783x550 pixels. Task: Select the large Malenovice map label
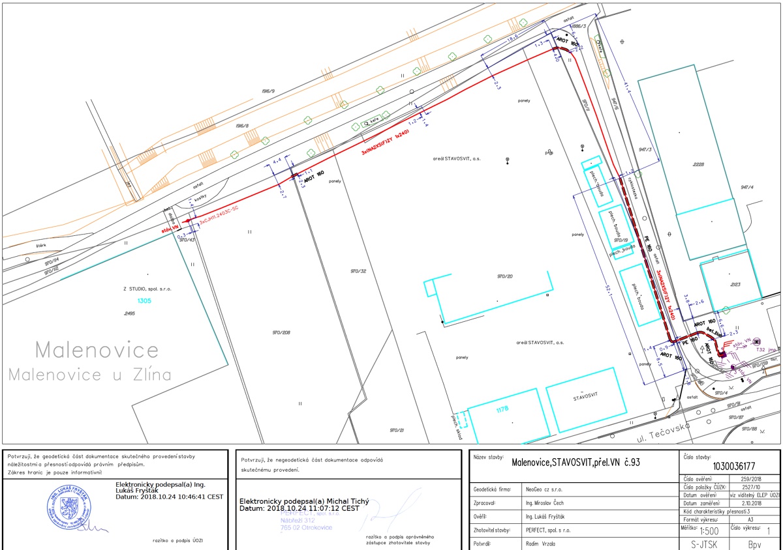(x=97, y=349)
